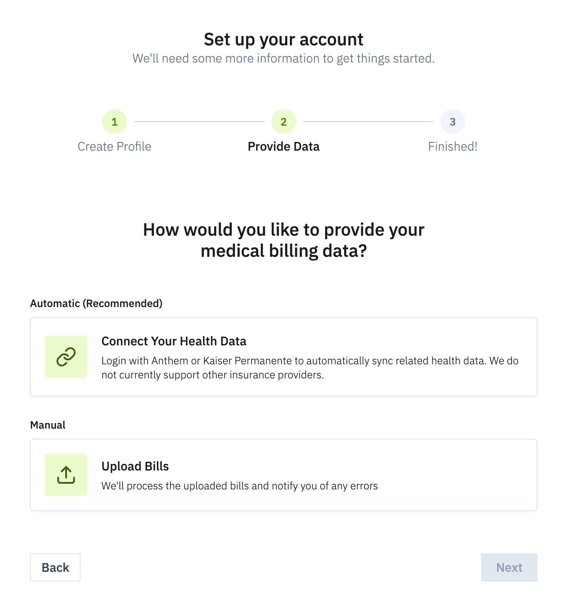Select step 1 circle
571x615 pixels.
coord(115,122)
